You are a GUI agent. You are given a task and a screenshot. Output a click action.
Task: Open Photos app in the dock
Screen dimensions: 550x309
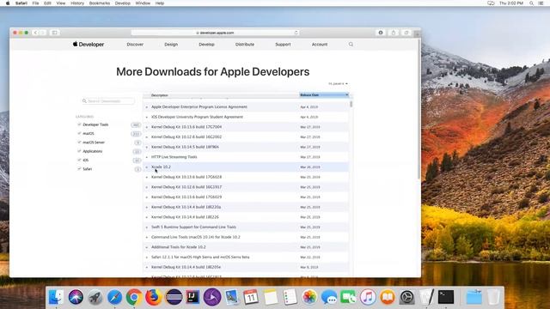309,297
